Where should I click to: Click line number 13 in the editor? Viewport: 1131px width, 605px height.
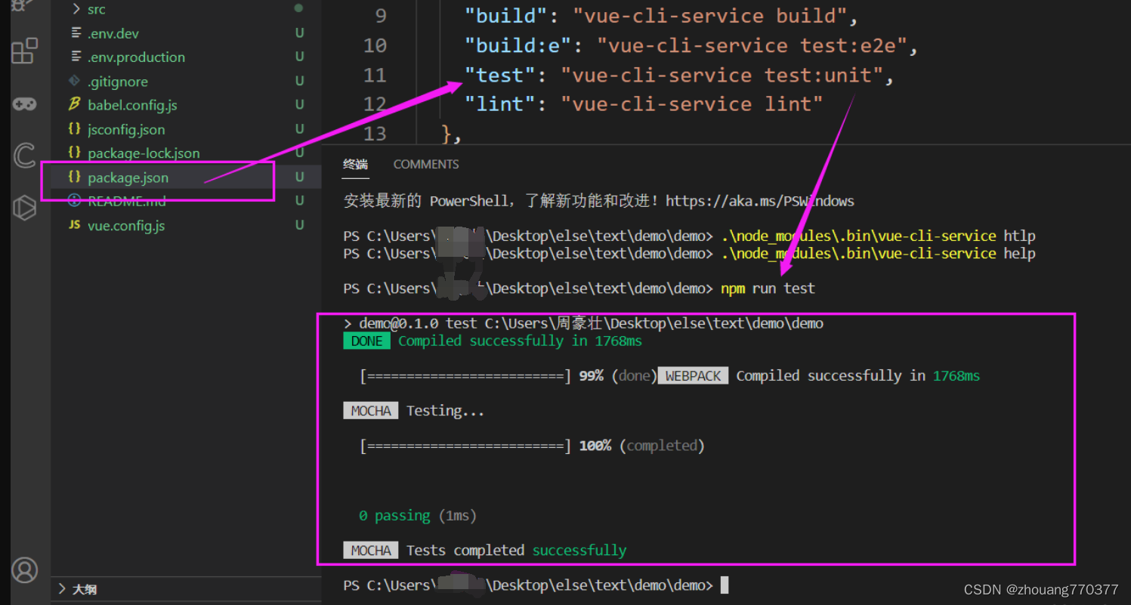pyautogui.click(x=375, y=133)
